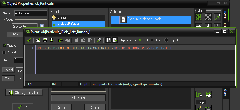This screenshot has height=110, width=240.
Task: Click the Delete event button
Action: (x=61, y=107)
